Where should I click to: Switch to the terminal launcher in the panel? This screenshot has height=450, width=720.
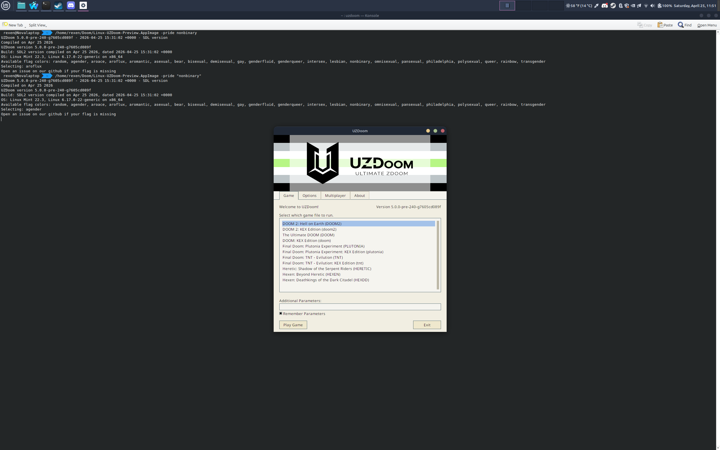(46, 5)
